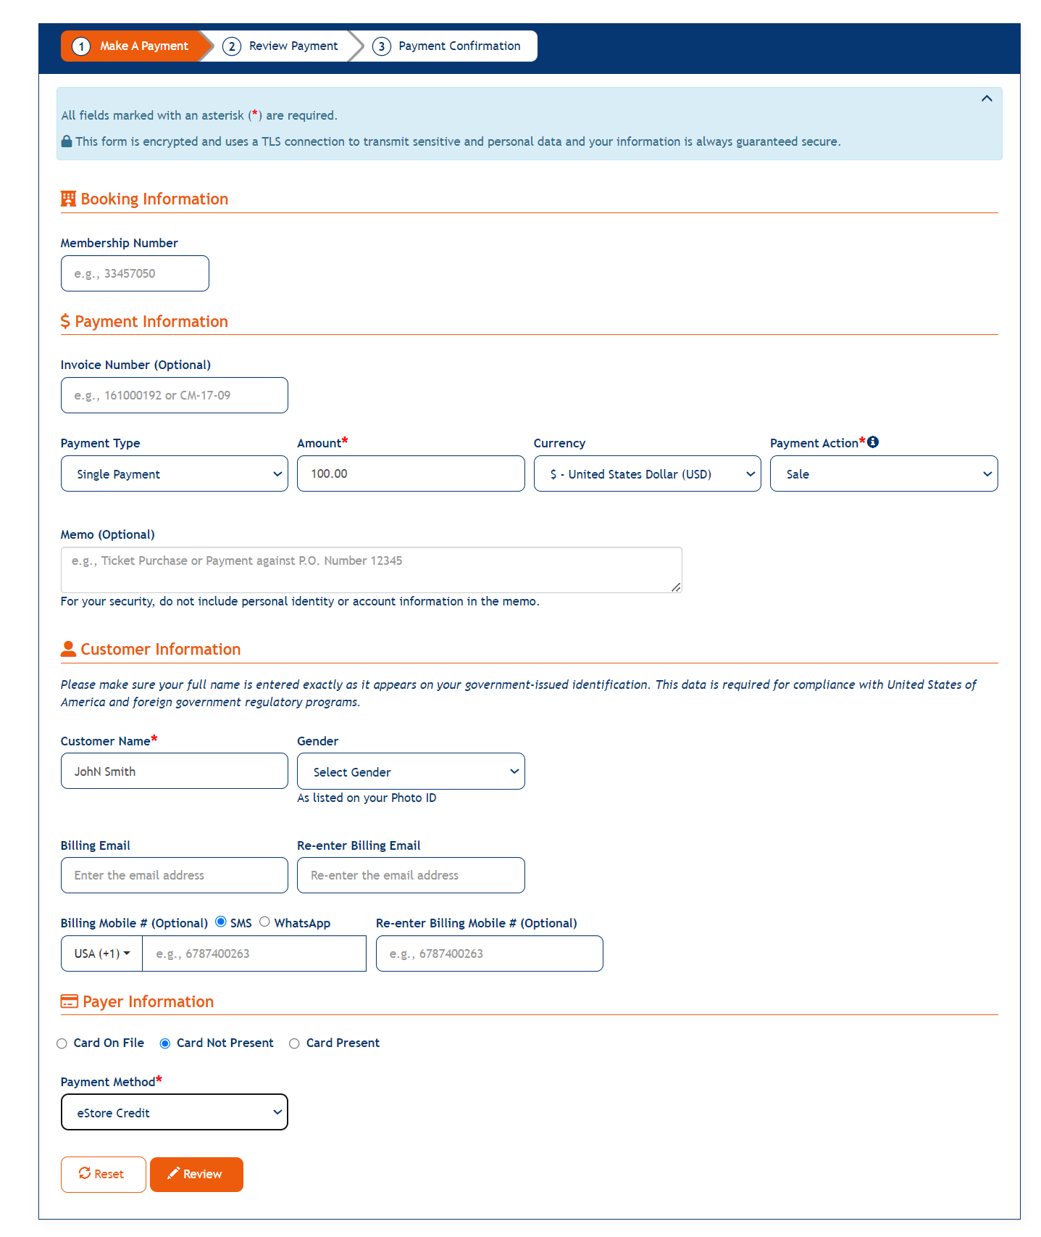The width and height of the screenshot is (1041, 1237).
Task: Click the lock icon in the security notice
Action: (x=66, y=141)
